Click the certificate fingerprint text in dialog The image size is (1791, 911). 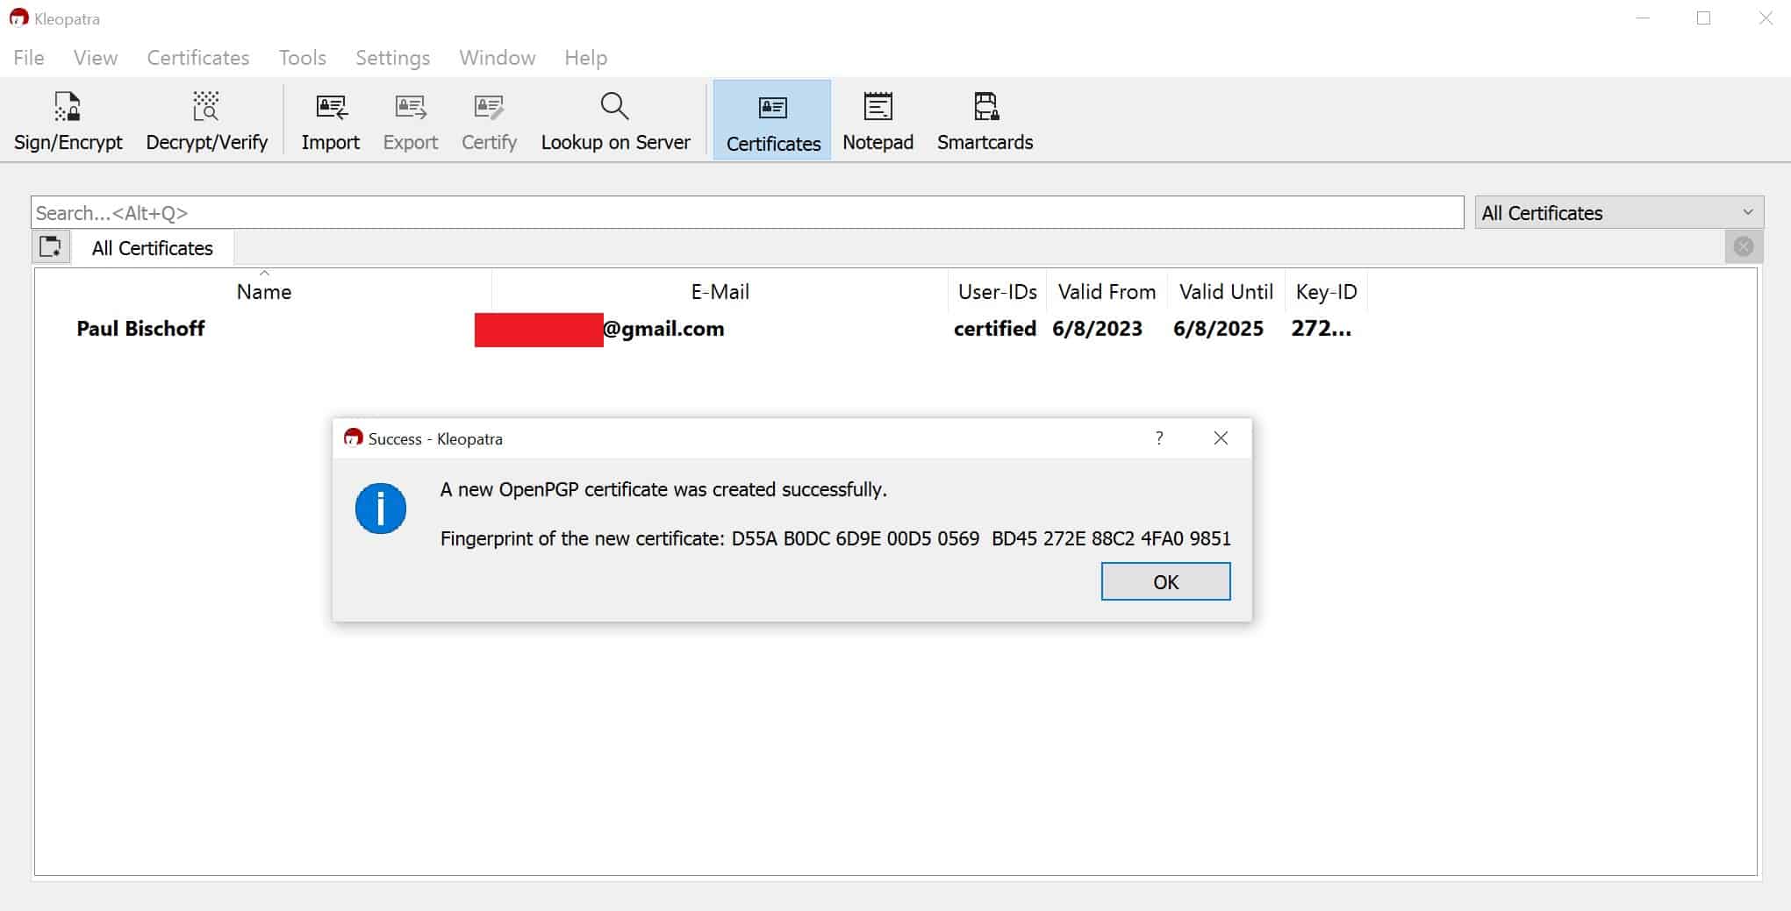click(x=835, y=538)
